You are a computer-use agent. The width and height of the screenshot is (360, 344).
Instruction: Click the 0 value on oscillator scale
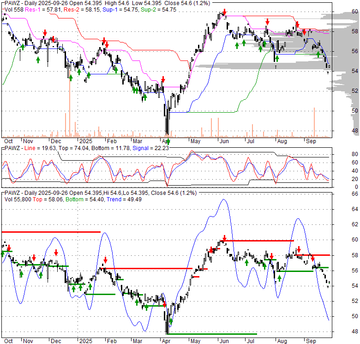pyautogui.click(x=356, y=187)
